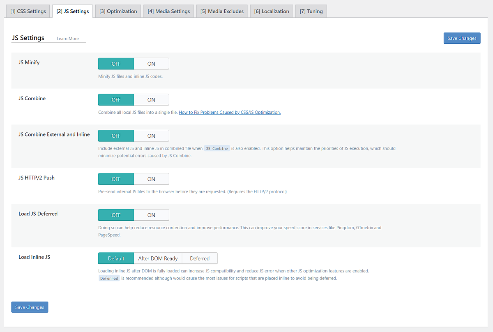Click the Learn More link
Viewport: 493px width, 332px height.
point(68,39)
